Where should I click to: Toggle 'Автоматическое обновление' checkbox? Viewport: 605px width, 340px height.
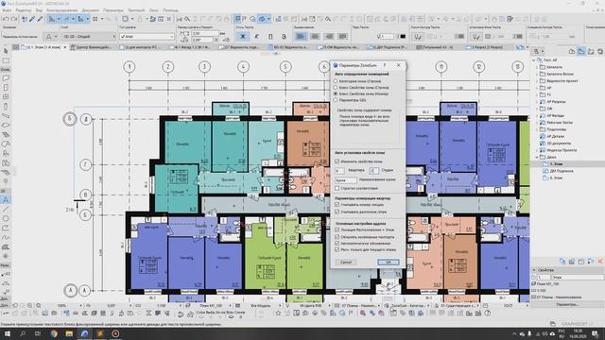pos(337,244)
